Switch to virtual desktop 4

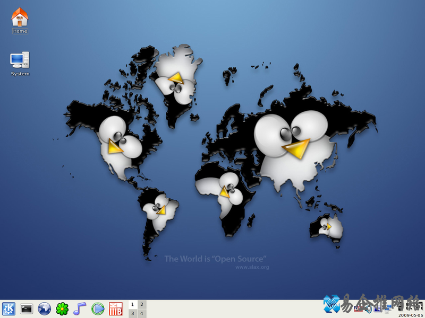coord(142,313)
